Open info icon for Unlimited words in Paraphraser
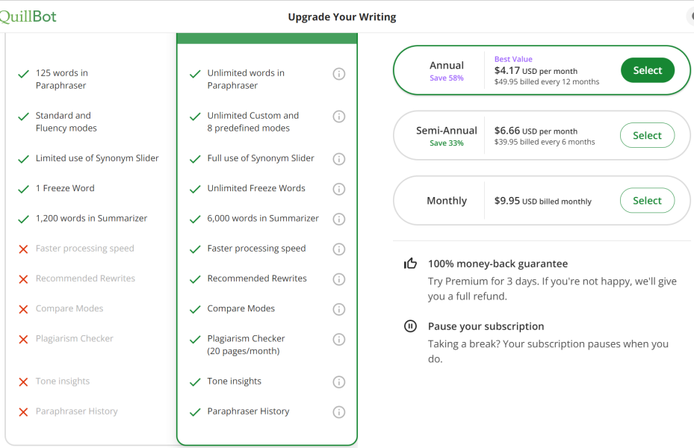 point(338,74)
